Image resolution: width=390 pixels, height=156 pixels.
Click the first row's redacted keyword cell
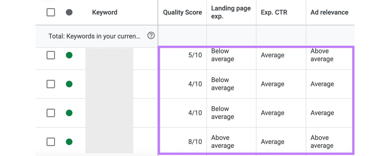pos(109,58)
